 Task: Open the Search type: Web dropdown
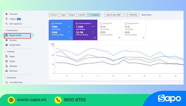coord(114,15)
